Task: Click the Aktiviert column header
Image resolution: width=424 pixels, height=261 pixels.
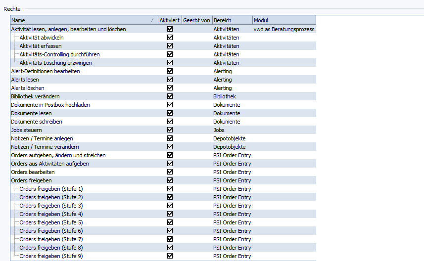Action: pos(170,20)
